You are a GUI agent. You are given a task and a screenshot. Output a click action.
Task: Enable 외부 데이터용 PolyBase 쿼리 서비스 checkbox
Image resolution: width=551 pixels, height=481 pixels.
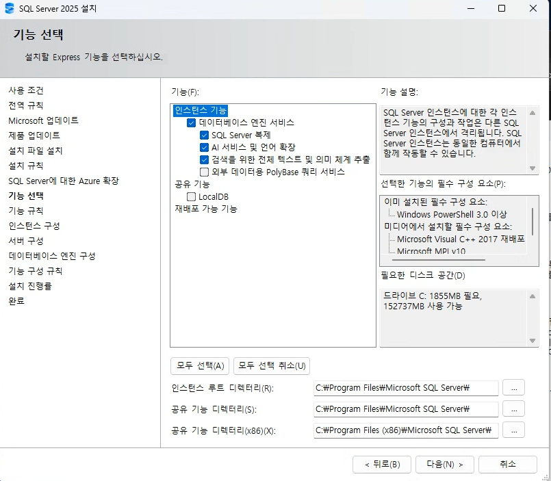pyautogui.click(x=204, y=172)
